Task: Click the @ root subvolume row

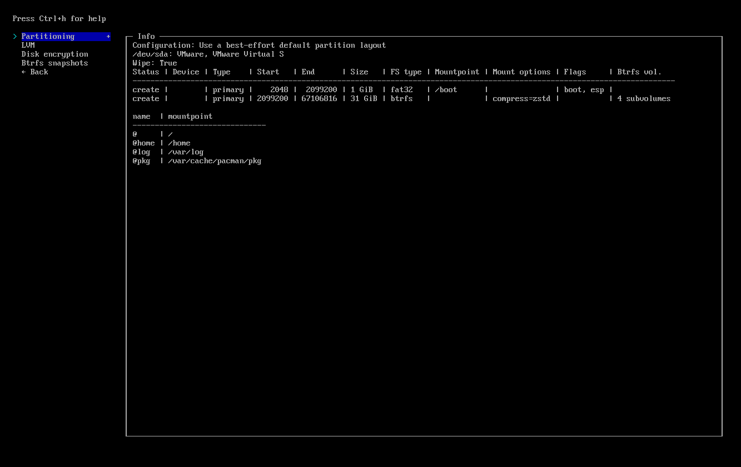Action: point(152,134)
